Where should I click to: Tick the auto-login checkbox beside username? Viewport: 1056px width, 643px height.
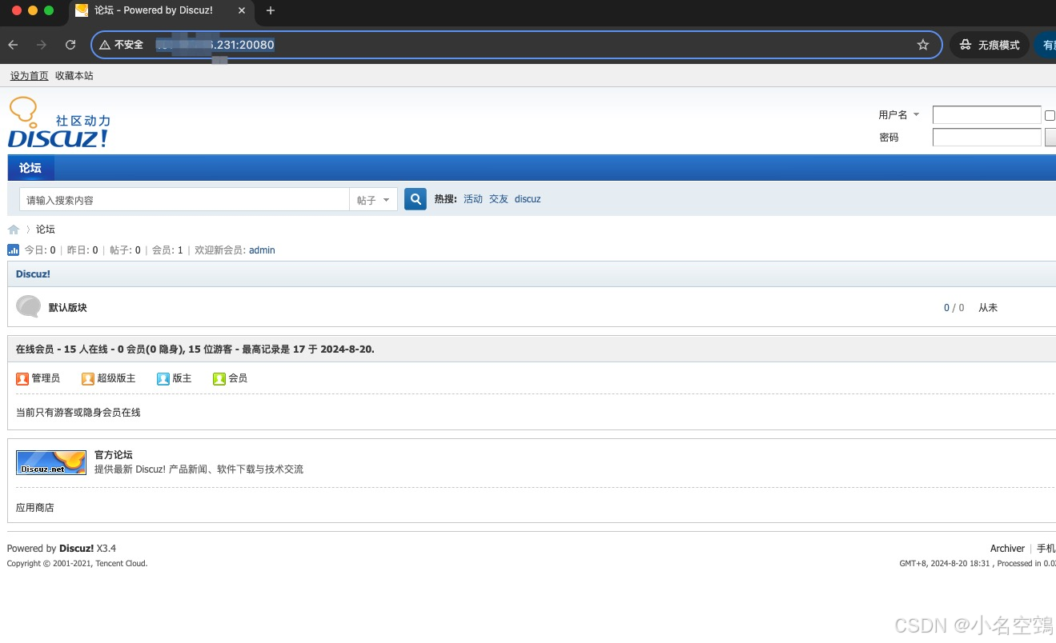[x=1050, y=115]
